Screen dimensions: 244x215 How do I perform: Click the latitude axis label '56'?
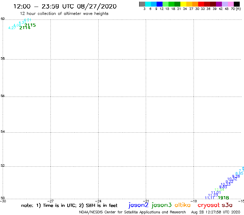3,96
